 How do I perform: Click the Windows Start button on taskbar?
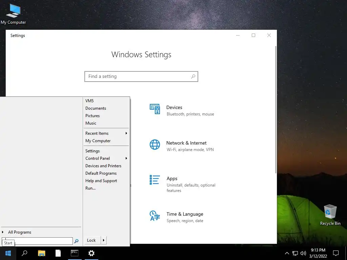click(8, 253)
